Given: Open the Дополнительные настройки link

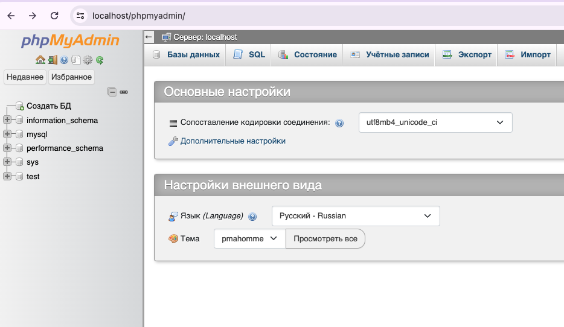Looking at the screenshot, I should (232, 141).
